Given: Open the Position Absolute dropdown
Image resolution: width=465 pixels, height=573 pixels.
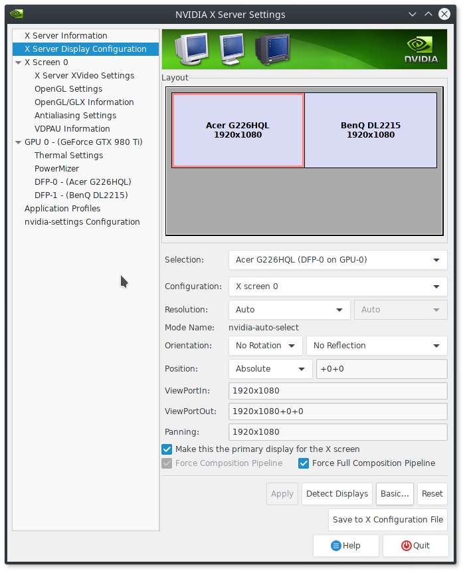Looking at the screenshot, I should [270, 369].
